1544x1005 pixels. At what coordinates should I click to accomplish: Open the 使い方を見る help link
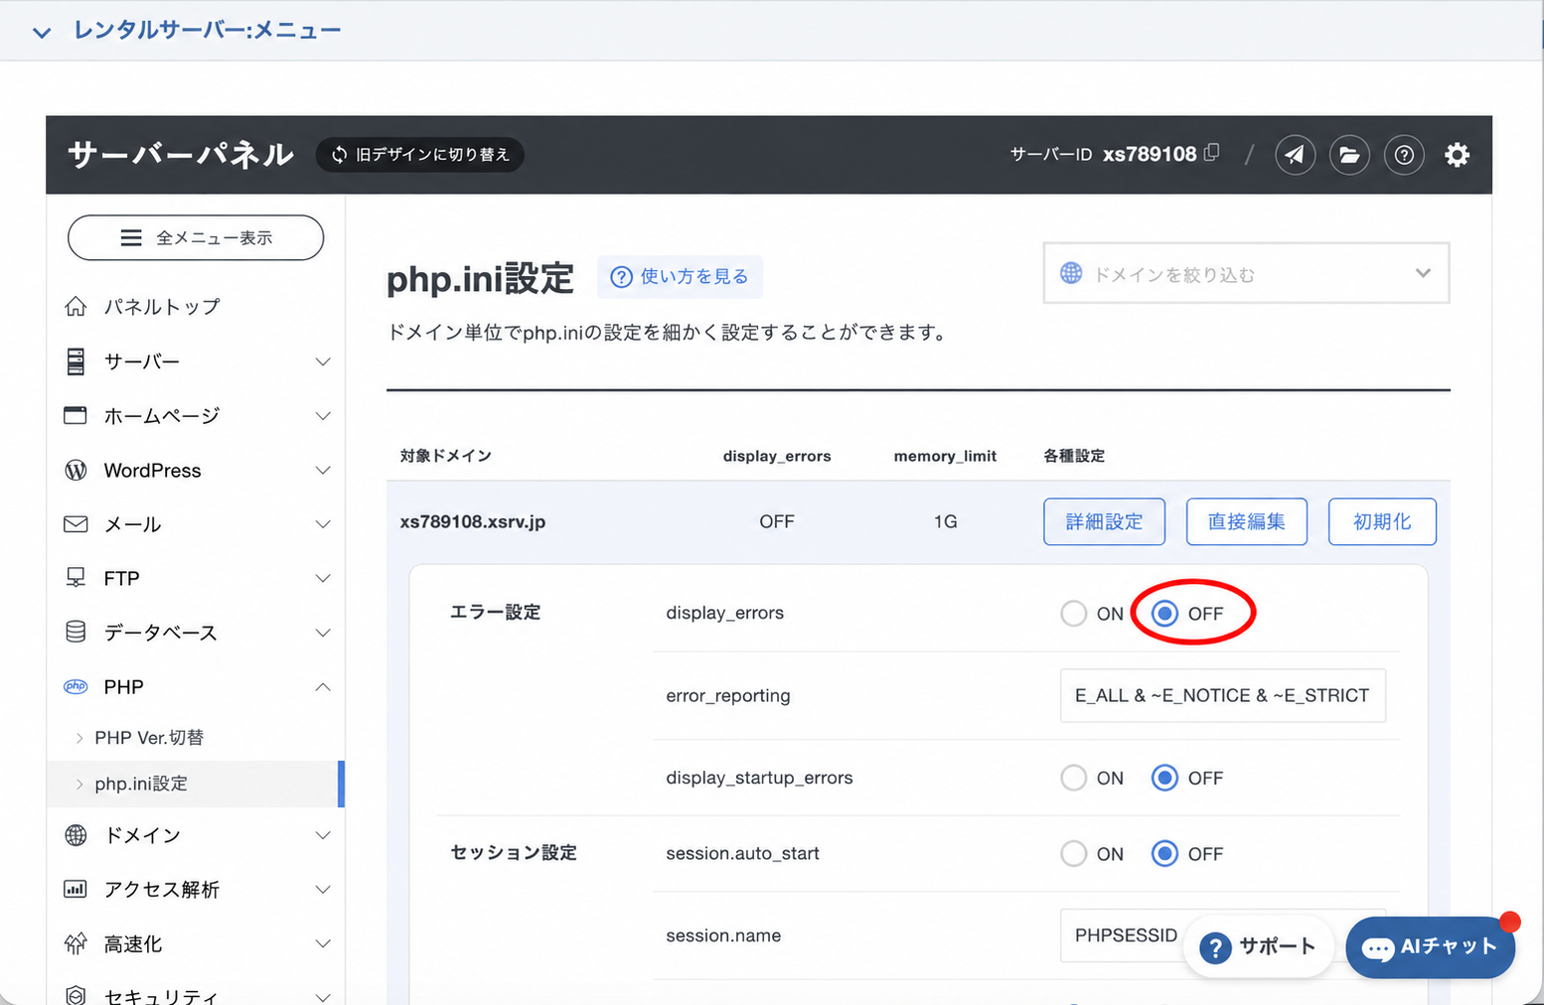click(x=680, y=277)
